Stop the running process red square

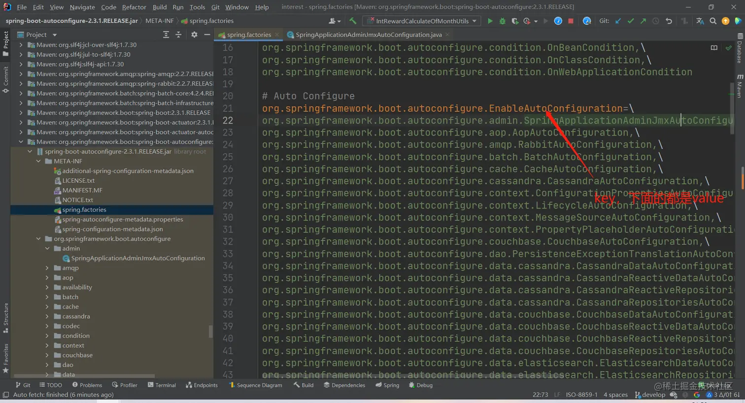(571, 21)
